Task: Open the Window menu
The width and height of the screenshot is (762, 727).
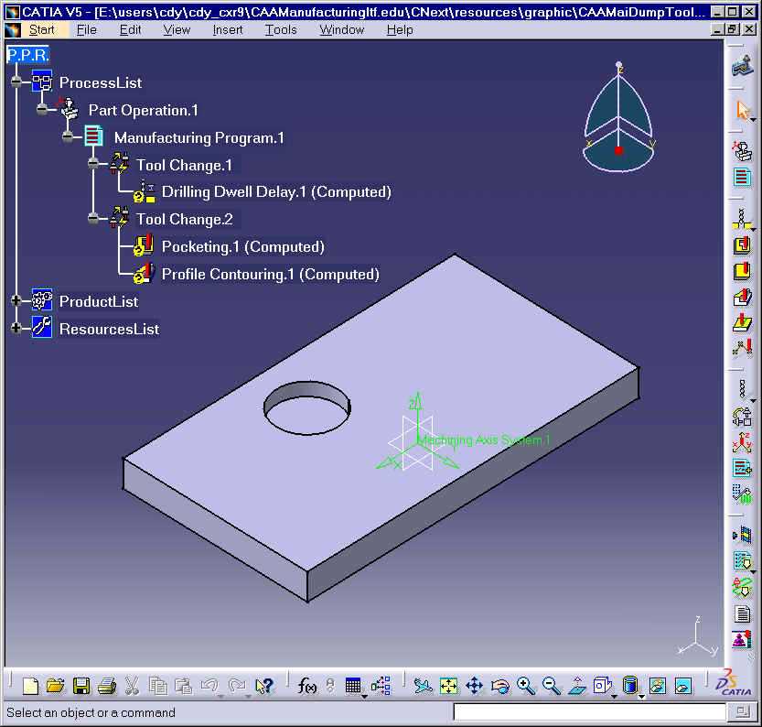Action: (341, 29)
